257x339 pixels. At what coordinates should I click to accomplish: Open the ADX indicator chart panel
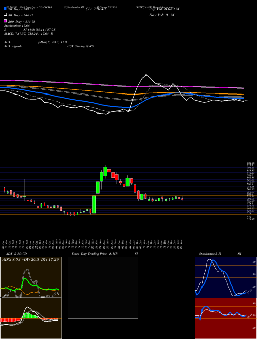(x=31, y=277)
